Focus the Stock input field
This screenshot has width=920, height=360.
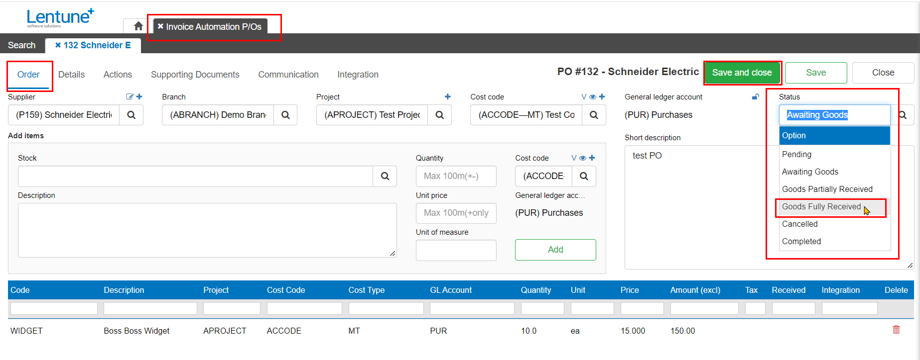click(195, 176)
